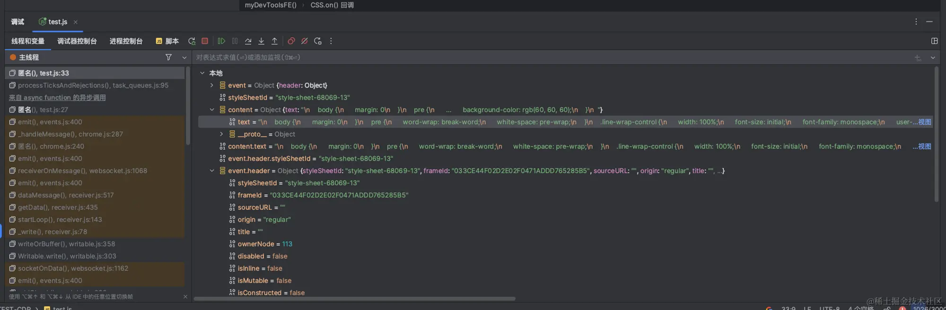The image size is (946, 310).
Task: Click the 来自 async function 的异步调用 link
Action: [x=57, y=98]
